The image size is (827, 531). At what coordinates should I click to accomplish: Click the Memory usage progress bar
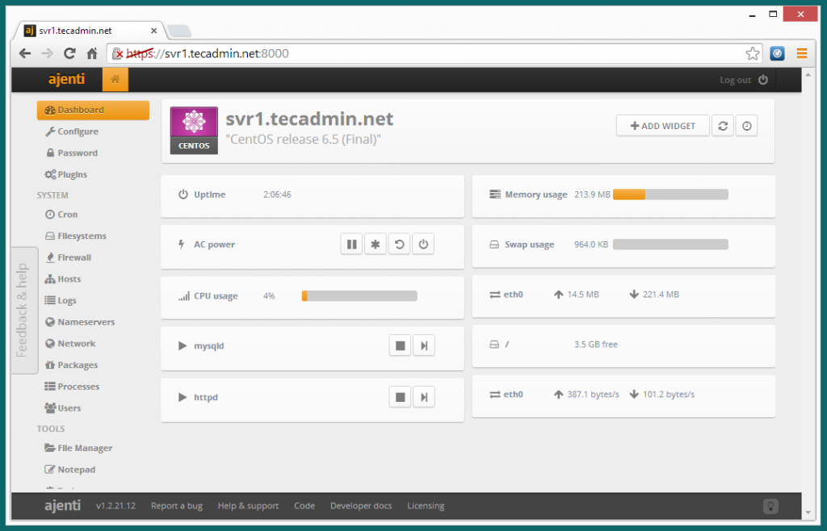coord(670,194)
